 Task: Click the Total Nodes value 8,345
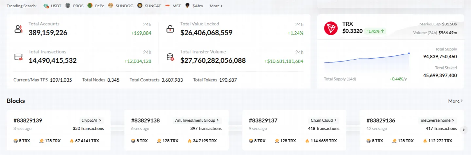point(113,80)
